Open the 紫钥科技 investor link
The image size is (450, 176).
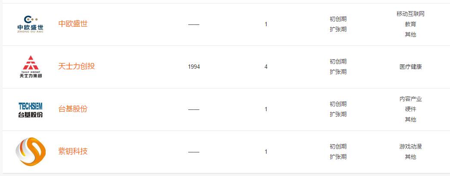pos(73,151)
